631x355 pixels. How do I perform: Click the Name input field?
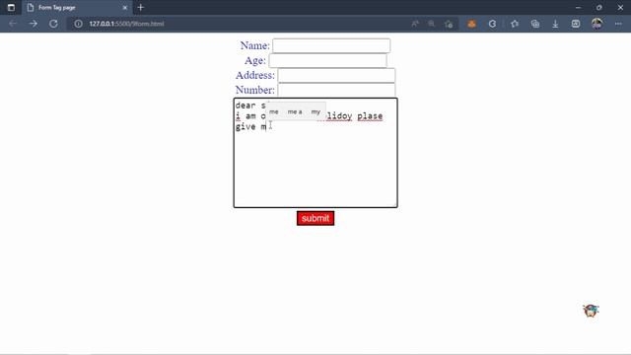click(x=331, y=45)
